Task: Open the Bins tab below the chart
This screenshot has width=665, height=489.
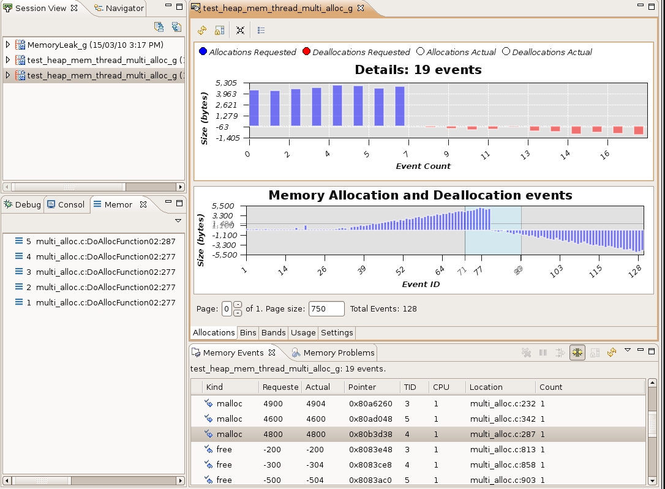Action: pos(248,332)
